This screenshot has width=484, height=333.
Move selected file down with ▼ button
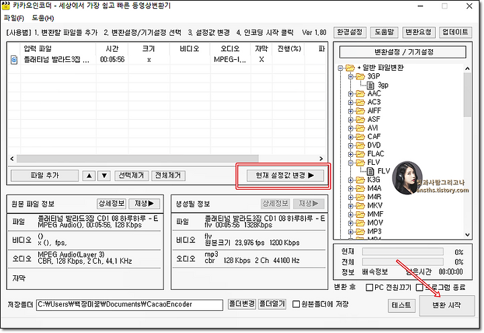click(104, 176)
